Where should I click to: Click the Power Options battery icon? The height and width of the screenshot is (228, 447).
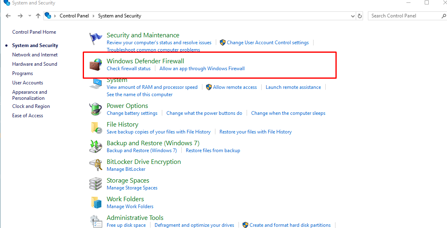[95, 109]
